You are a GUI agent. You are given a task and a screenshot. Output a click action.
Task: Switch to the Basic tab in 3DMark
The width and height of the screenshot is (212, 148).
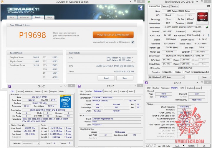point(12,17)
